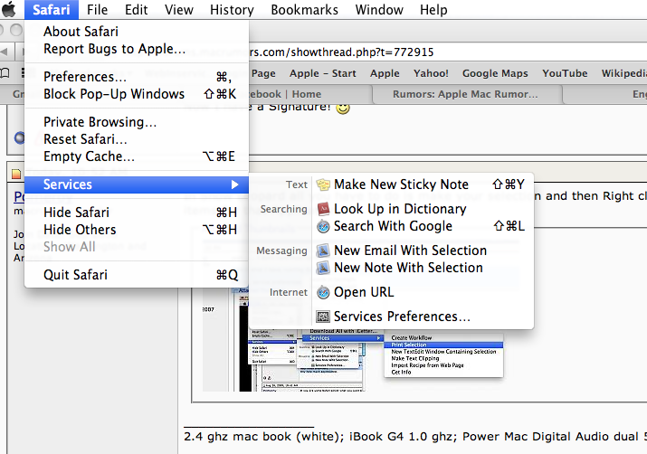Click the Safari compass icon beside Search With Google
This screenshot has height=454, width=647.
coord(323,226)
